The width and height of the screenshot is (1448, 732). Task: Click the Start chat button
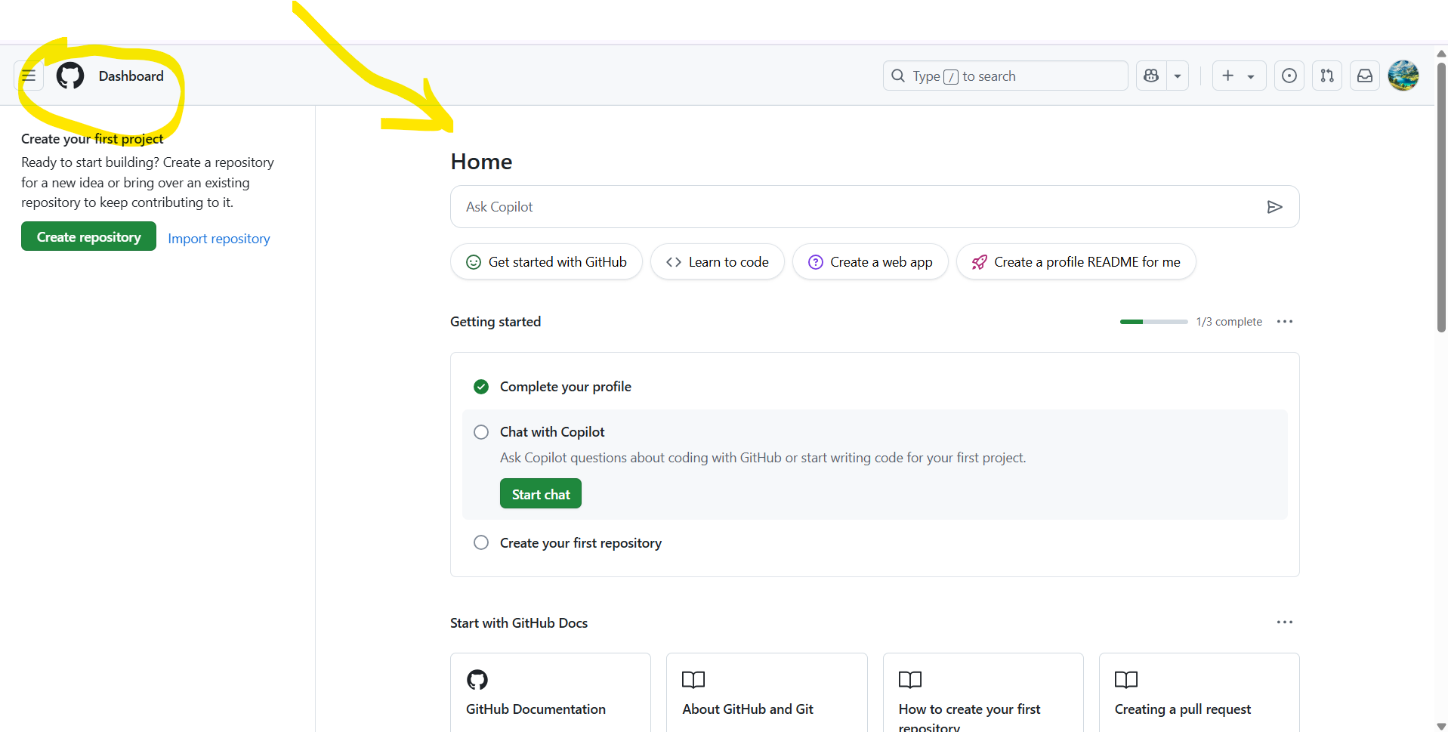541,493
